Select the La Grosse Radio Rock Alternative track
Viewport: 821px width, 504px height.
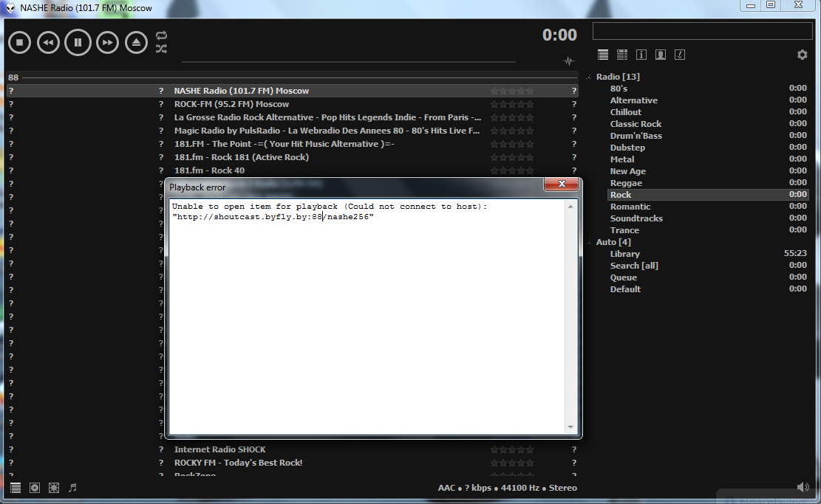(x=292, y=117)
